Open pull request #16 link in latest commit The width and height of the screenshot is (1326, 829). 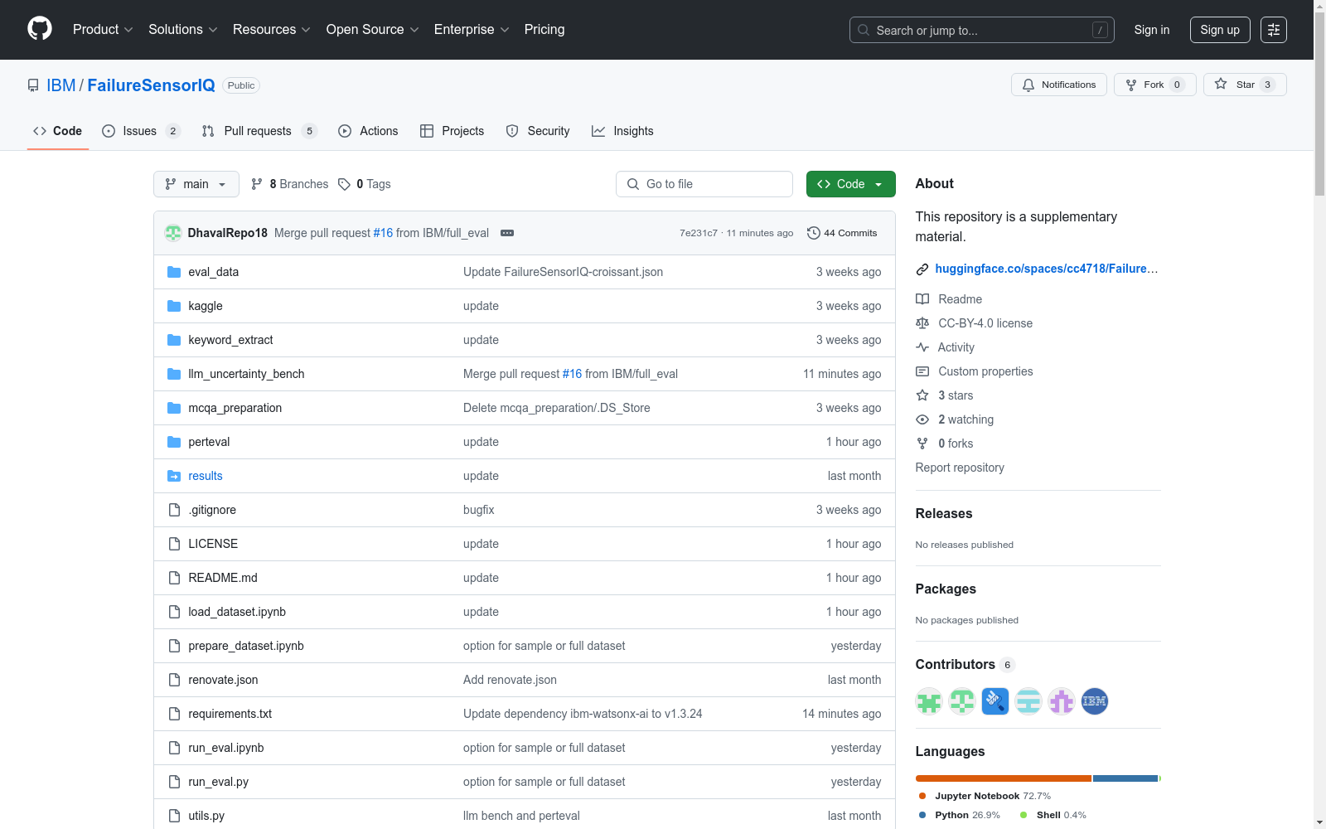click(383, 233)
